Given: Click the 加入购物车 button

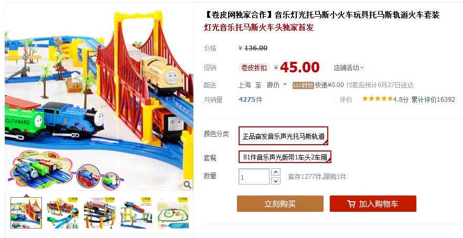Looking at the screenshot, I should 373,204.
